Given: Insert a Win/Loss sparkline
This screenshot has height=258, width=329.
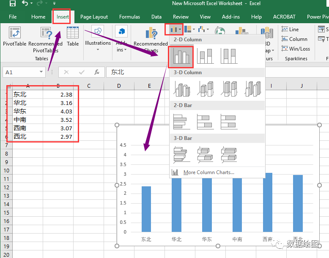Looking at the screenshot, I should [x=296, y=48].
